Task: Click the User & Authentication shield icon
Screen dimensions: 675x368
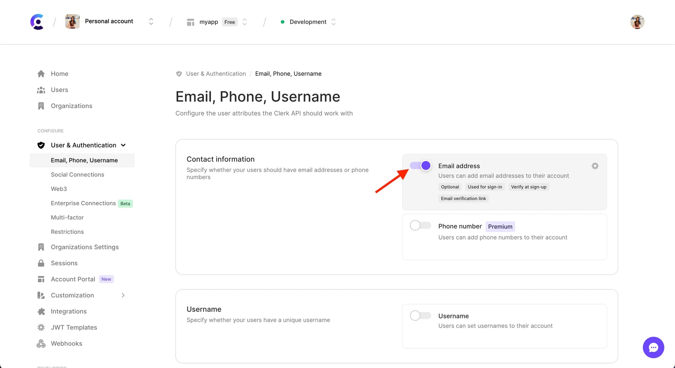Action: pos(41,145)
